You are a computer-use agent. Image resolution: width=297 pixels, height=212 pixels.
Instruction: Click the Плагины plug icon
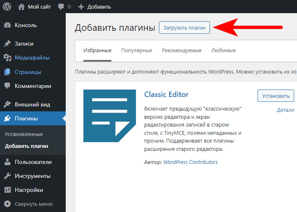coord(7,118)
